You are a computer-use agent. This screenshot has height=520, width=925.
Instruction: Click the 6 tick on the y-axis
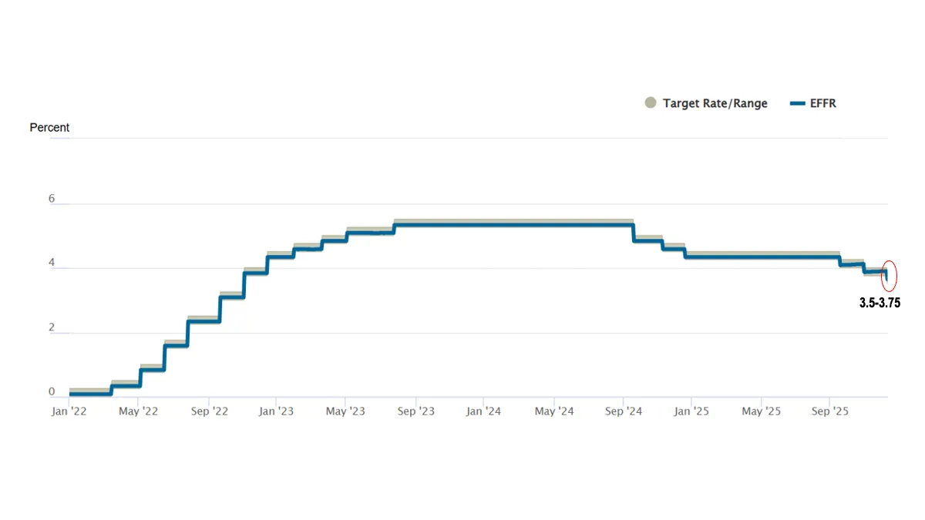pyautogui.click(x=52, y=199)
